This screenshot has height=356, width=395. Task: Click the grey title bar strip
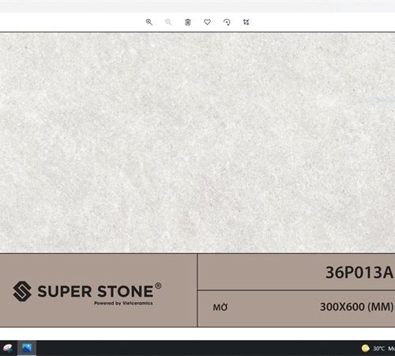pos(197,6)
